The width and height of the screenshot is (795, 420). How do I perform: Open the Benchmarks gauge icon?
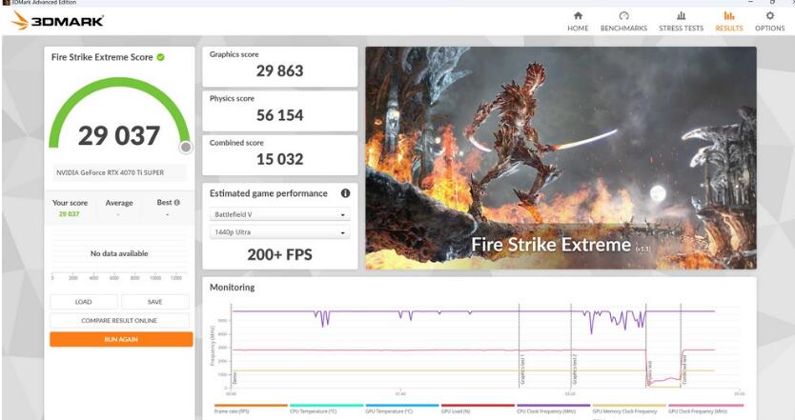click(623, 15)
